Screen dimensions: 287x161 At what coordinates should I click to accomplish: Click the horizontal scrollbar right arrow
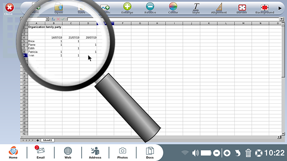tap(279, 137)
